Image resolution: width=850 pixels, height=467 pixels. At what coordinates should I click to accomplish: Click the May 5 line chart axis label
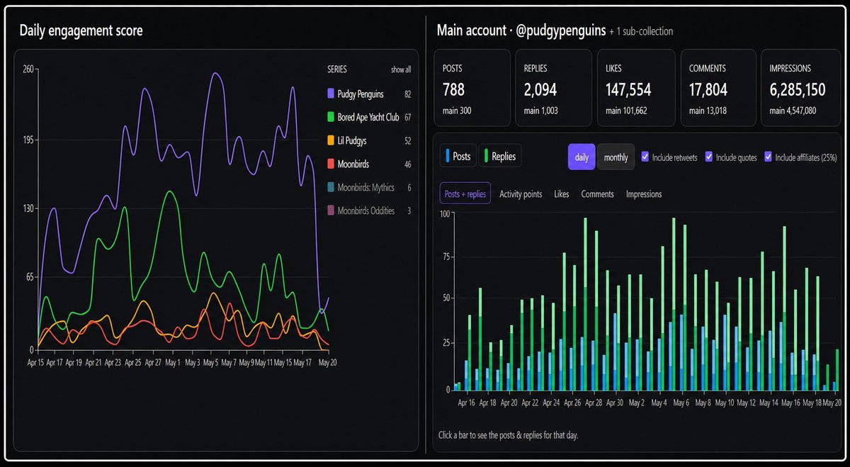coord(210,361)
